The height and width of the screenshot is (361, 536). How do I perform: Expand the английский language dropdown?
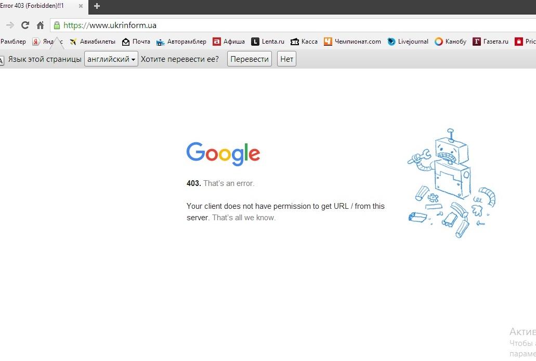click(x=111, y=59)
